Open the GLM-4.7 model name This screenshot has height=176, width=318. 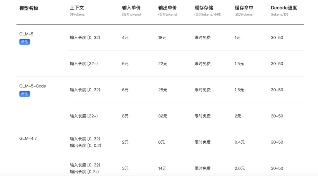click(28, 138)
